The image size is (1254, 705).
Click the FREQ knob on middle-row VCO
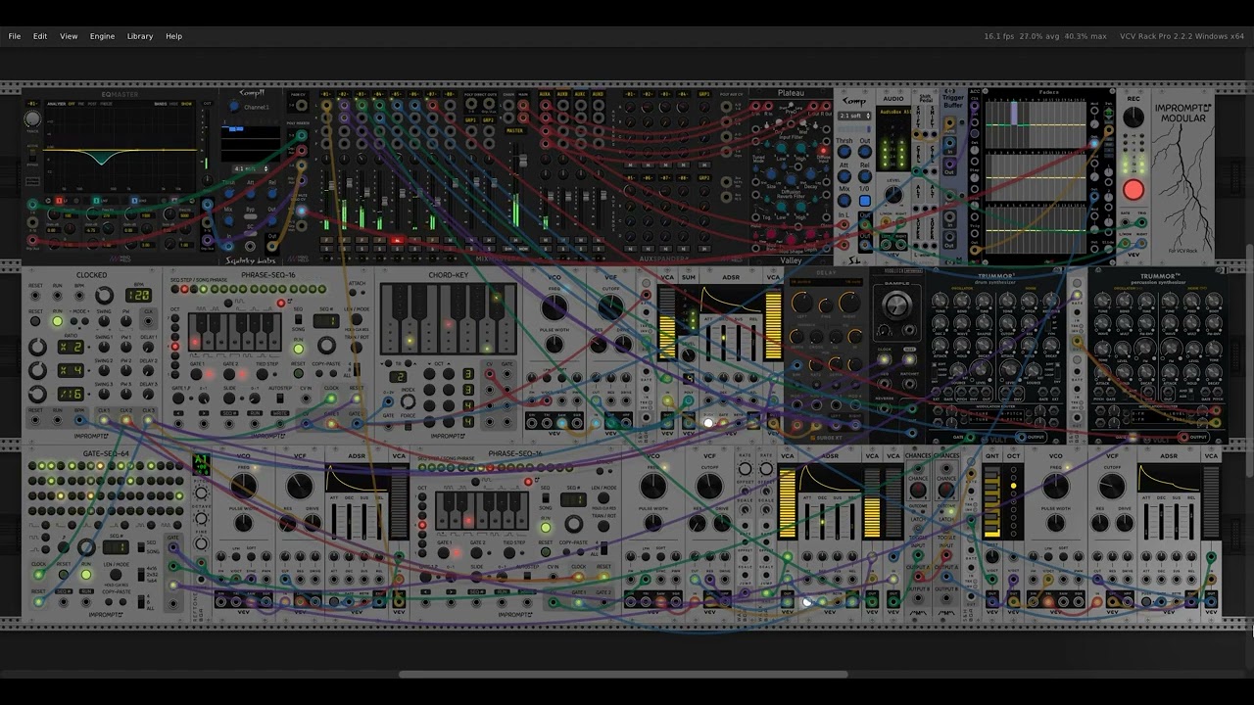point(555,306)
